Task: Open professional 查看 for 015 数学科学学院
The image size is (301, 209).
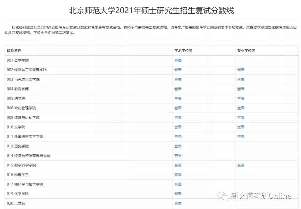Action: 241,165
